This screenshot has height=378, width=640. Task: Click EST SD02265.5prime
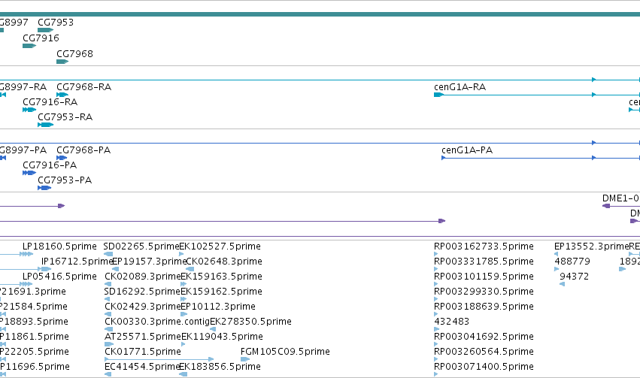click(141, 246)
